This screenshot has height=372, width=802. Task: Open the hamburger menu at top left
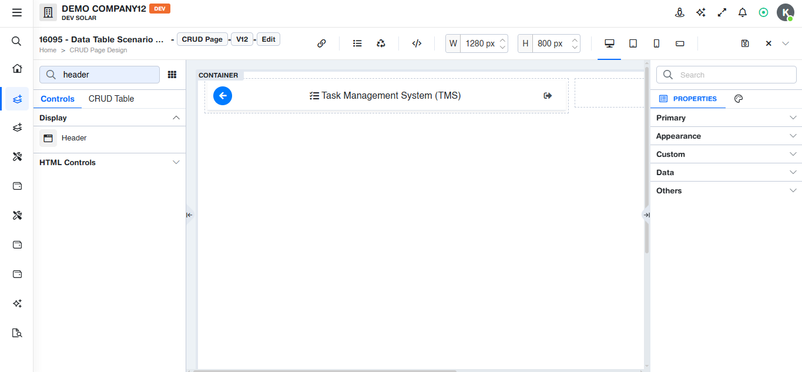click(16, 12)
